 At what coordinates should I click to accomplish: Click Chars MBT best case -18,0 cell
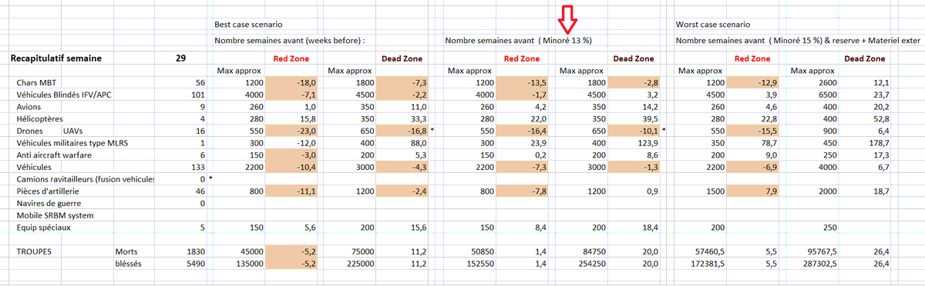[x=295, y=83]
